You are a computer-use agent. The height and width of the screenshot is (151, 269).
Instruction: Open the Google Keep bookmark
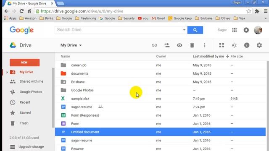180,18
